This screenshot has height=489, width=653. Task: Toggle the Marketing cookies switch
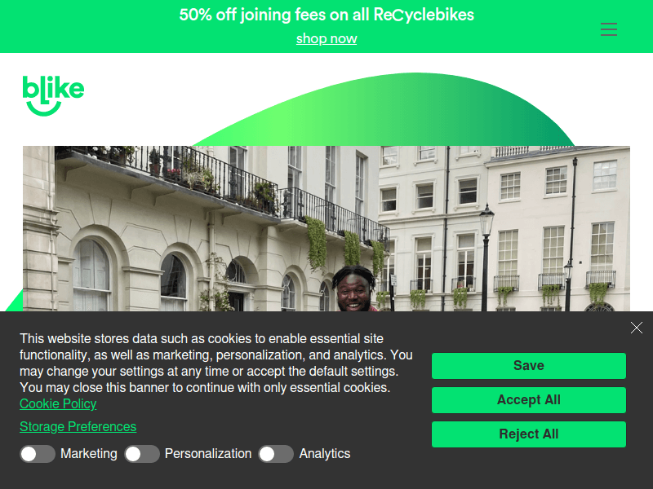38,454
